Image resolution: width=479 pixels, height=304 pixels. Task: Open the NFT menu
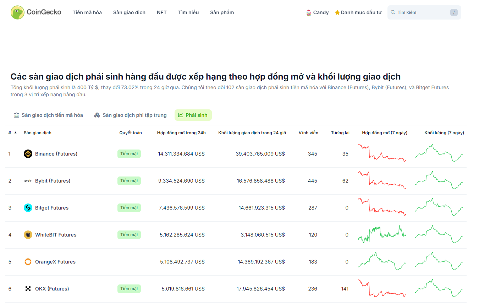click(161, 12)
